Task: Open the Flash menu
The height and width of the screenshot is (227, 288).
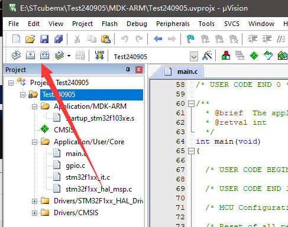Action: pyautogui.click(x=109, y=24)
